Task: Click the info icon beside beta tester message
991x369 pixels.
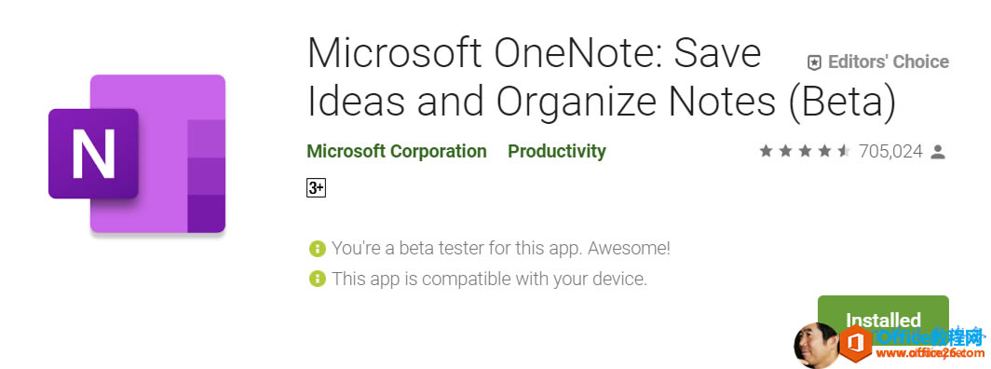Action: pos(318,248)
